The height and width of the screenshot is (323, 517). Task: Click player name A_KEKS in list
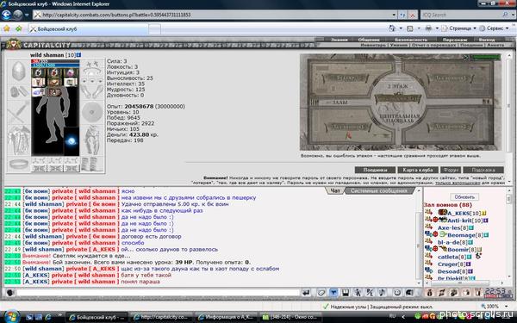click(x=458, y=214)
